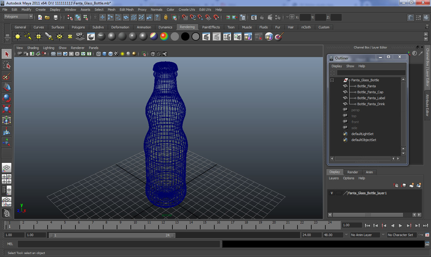
Task: Click the new scene icon
Action: tap(40, 17)
